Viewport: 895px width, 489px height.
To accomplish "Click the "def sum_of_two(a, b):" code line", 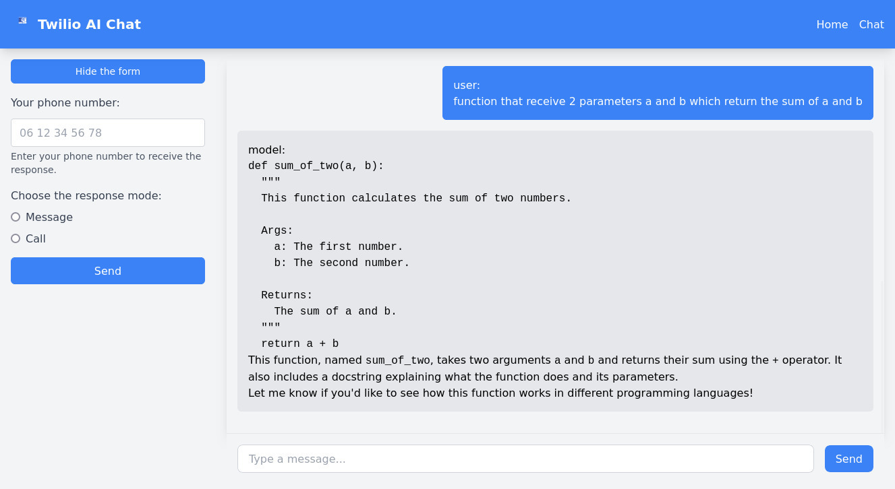I will tap(316, 166).
